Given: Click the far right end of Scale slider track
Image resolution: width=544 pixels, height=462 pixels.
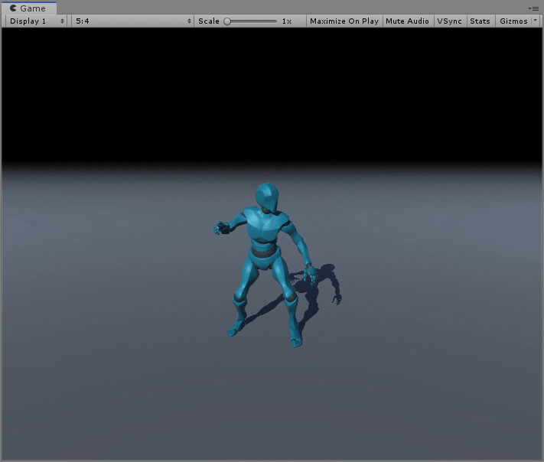Looking at the screenshot, I should click(275, 21).
